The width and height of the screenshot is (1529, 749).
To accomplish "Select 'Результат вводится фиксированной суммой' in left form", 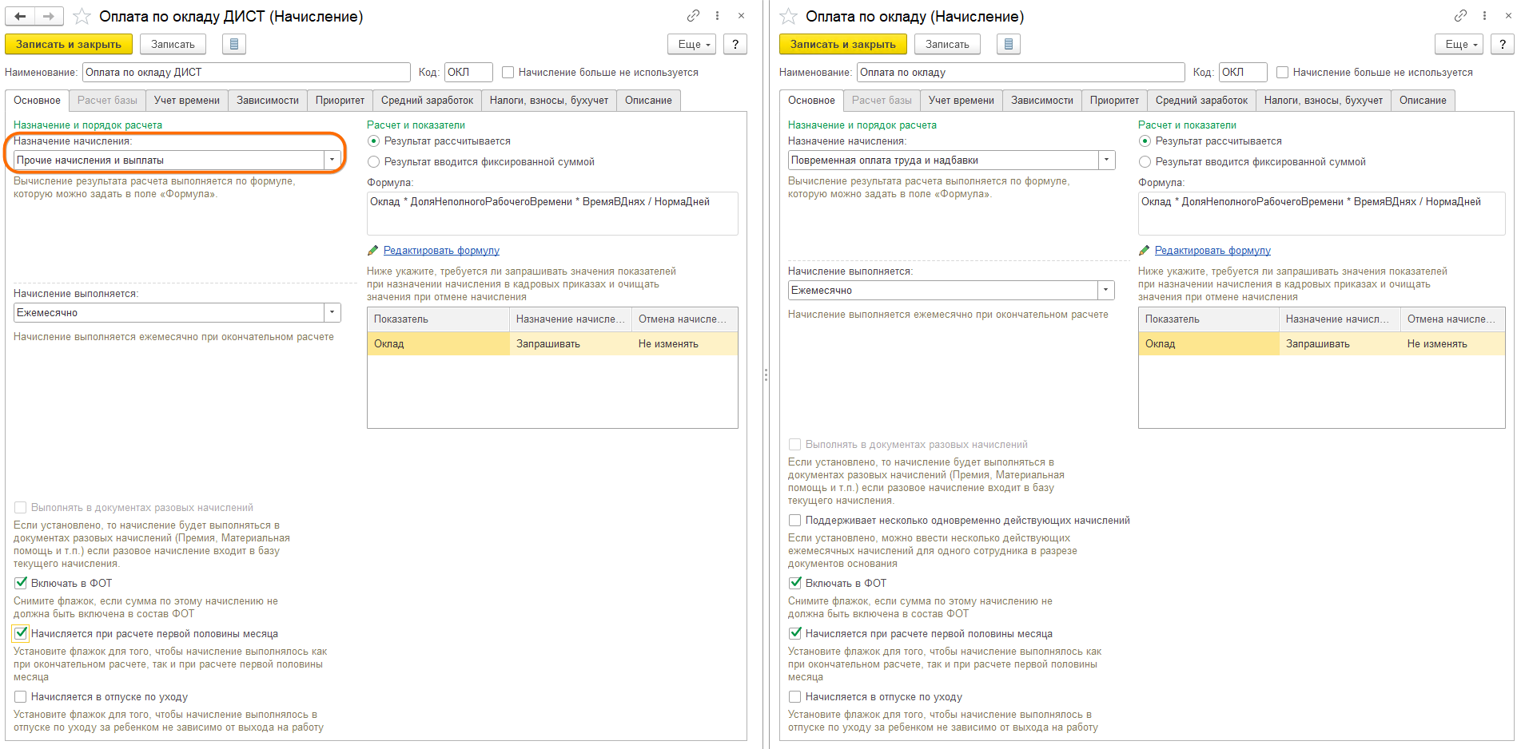I will click(373, 162).
